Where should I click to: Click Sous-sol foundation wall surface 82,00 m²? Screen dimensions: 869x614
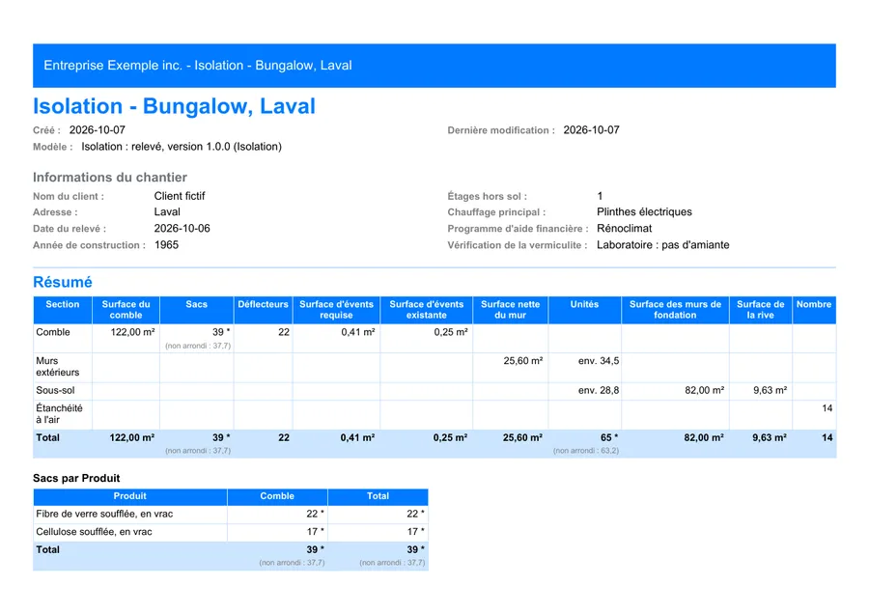click(705, 391)
